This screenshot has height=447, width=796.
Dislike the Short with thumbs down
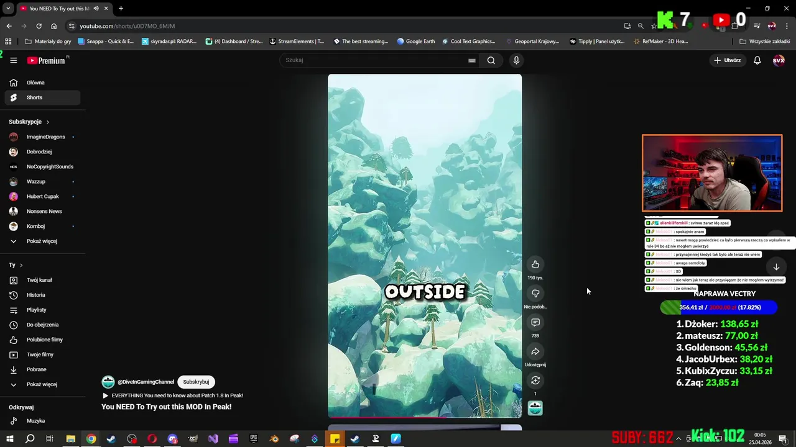pyautogui.click(x=535, y=293)
